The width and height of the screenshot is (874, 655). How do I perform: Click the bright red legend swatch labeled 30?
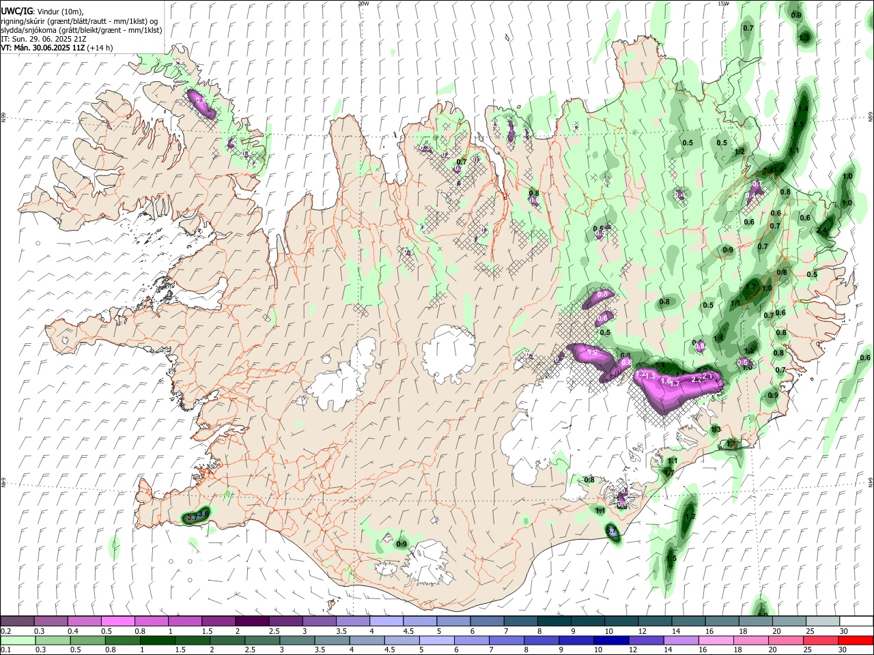point(856,641)
